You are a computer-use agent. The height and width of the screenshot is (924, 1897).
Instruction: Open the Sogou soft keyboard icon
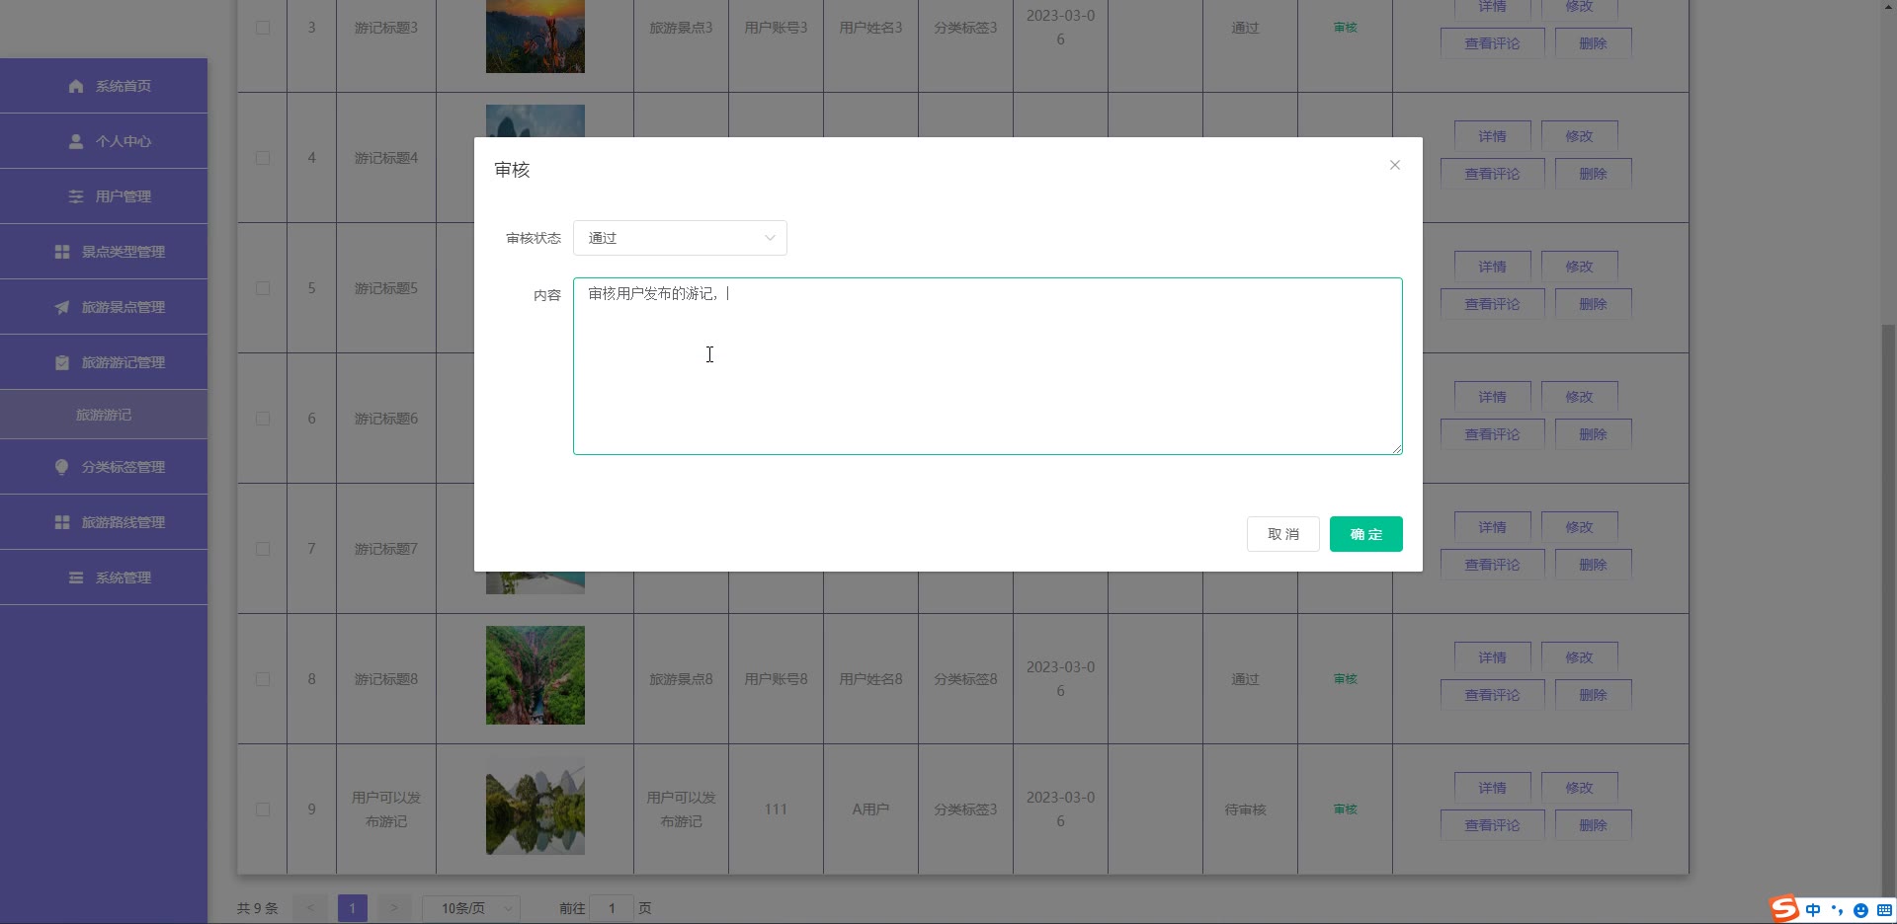coord(1884,910)
